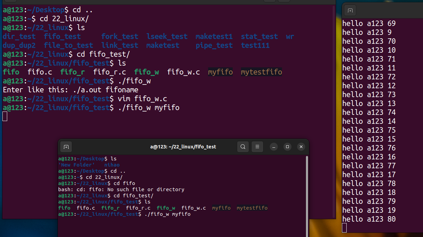
Task: Click 'cd fifo_test/' command in the front terminal
Action: (133, 196)
